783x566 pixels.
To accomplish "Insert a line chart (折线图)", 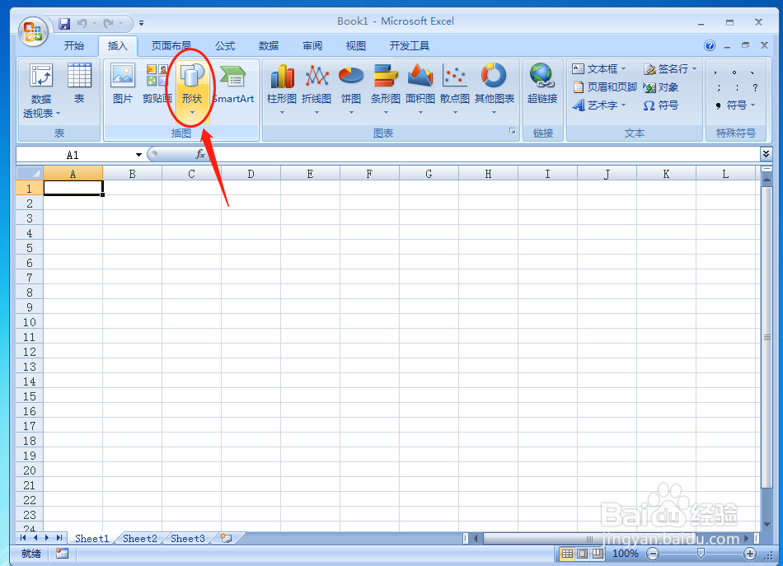I will [316, 90].
